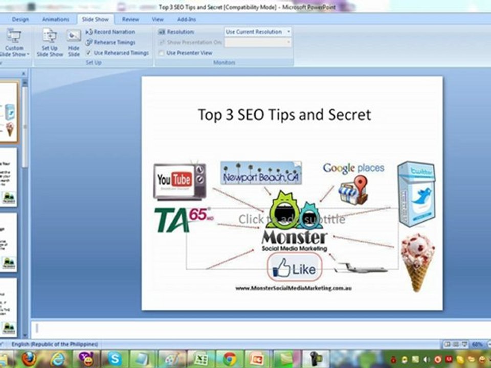Open PowerPoint from the taskbar

click(258, 359)
